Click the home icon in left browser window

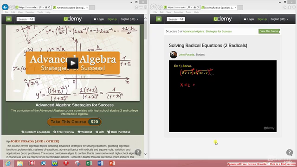click(136, 7)
